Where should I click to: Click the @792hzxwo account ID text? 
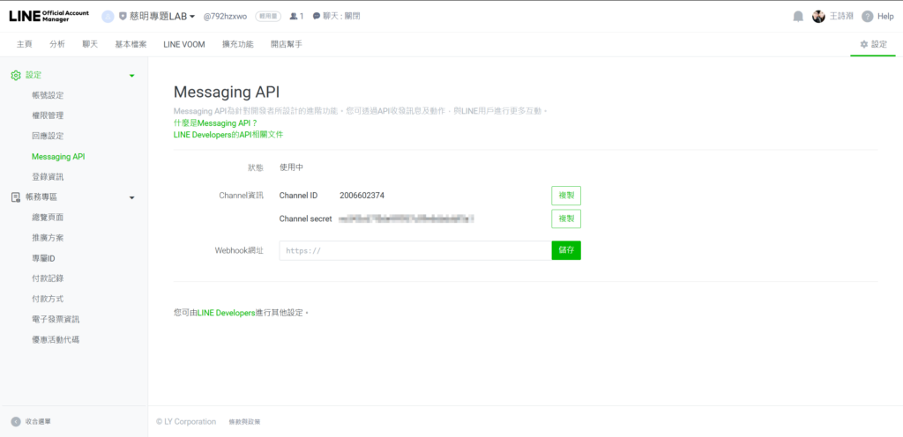225,17
